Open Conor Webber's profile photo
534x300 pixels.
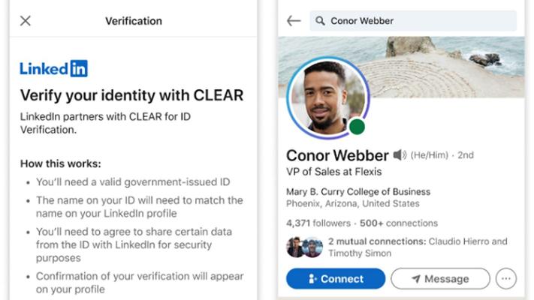[x=327, y=97]
